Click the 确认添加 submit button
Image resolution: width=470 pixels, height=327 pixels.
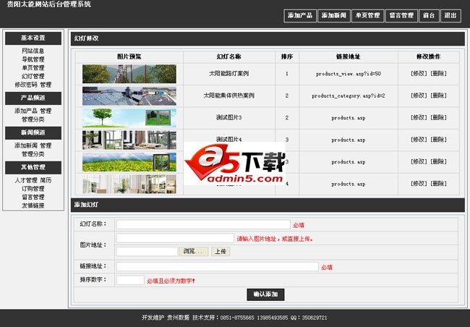[x=265, y=294]
